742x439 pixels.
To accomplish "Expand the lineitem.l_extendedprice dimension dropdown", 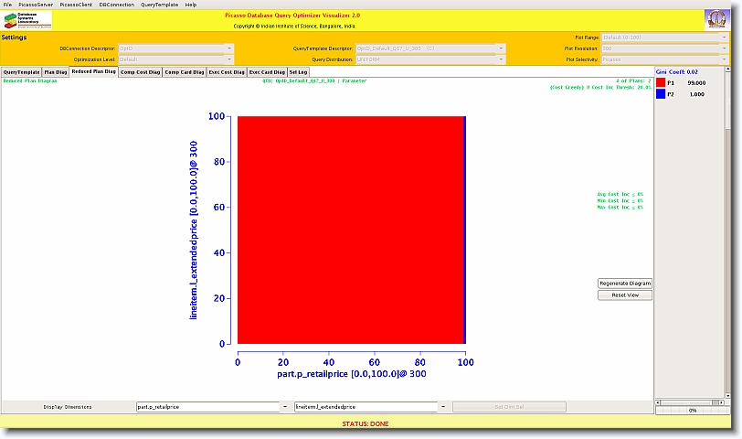I will click(443, 407).
